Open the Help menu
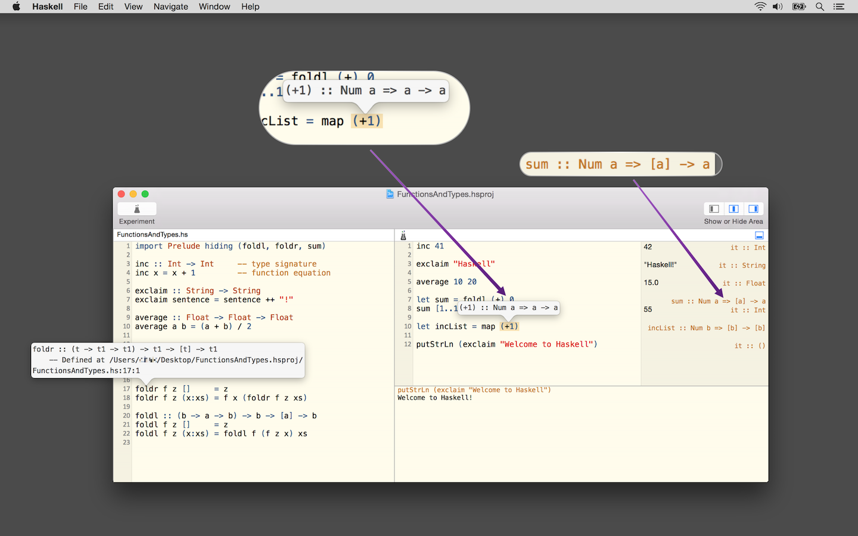858x536 pixels. click(x=250, y=7)
